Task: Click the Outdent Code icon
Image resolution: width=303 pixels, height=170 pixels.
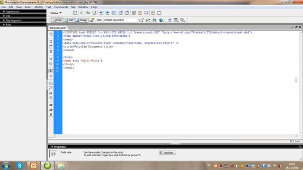Action: (51, 110)
